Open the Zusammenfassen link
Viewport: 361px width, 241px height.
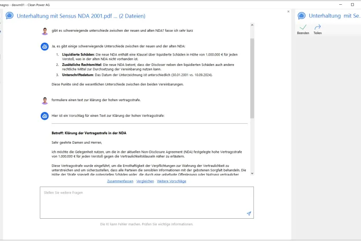[x=120, y=181]
